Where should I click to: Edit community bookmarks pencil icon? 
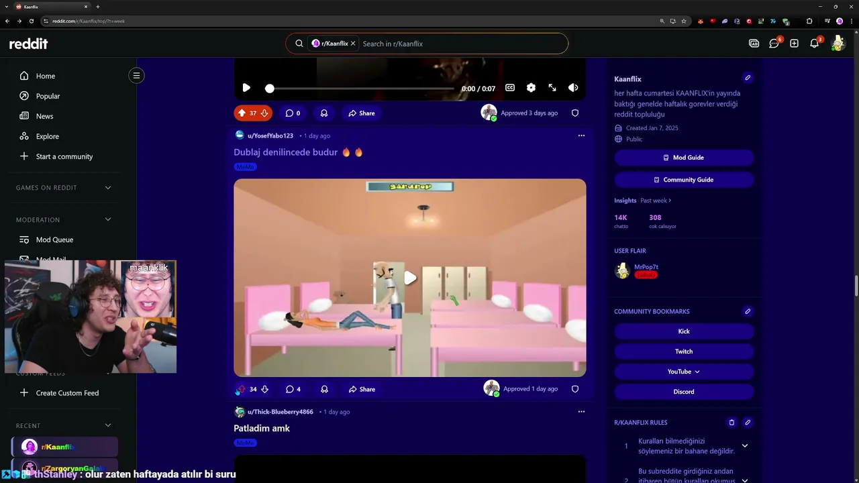[x=748, y=311]
